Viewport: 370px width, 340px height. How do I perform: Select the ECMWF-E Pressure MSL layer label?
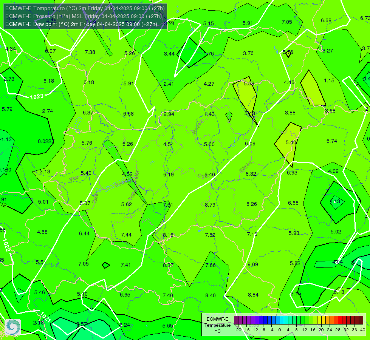coord(84,16)
